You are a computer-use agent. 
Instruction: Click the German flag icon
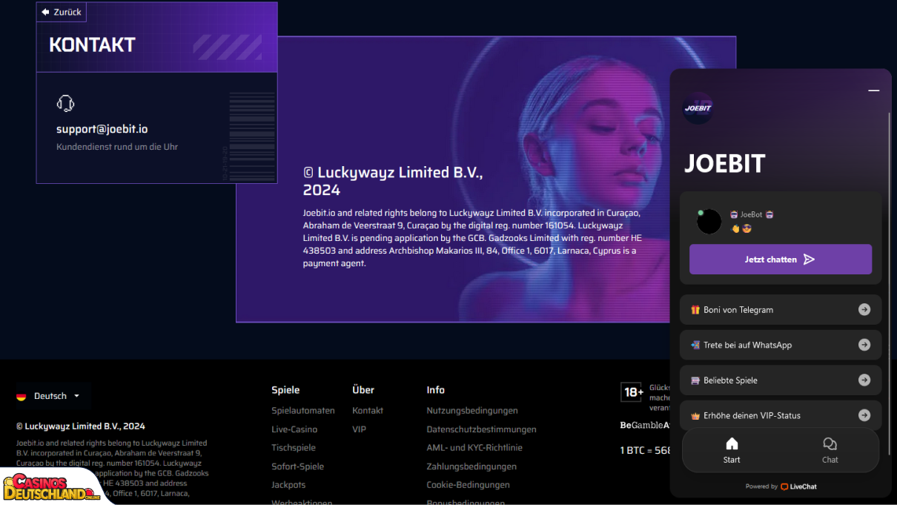tap(21, 396)
